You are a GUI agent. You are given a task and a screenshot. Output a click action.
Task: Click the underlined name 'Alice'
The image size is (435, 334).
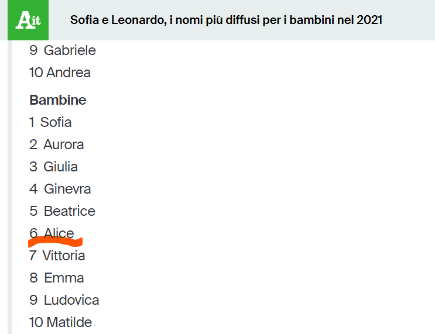point(59,233)
